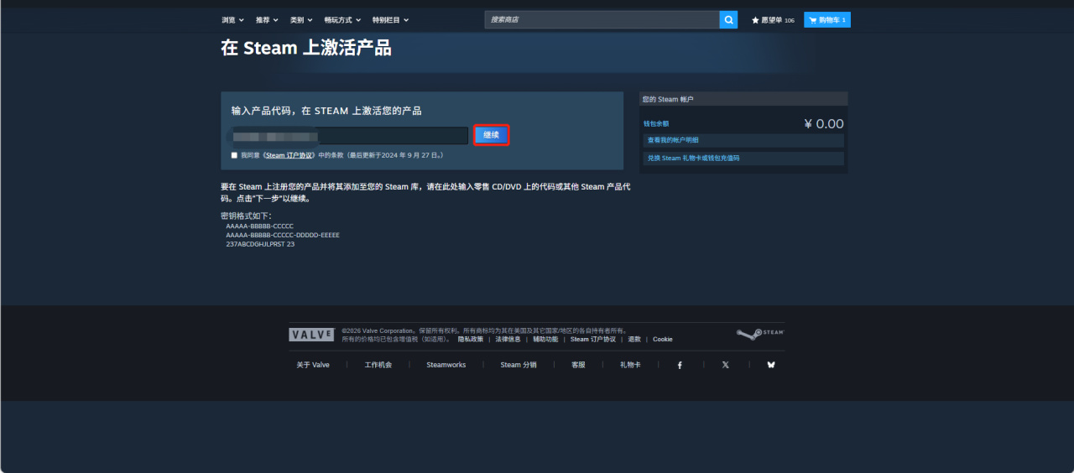Open 隐私政策 in the footer
The height and width of the screenshot is (473, 1074).
[x=470, y=340]
